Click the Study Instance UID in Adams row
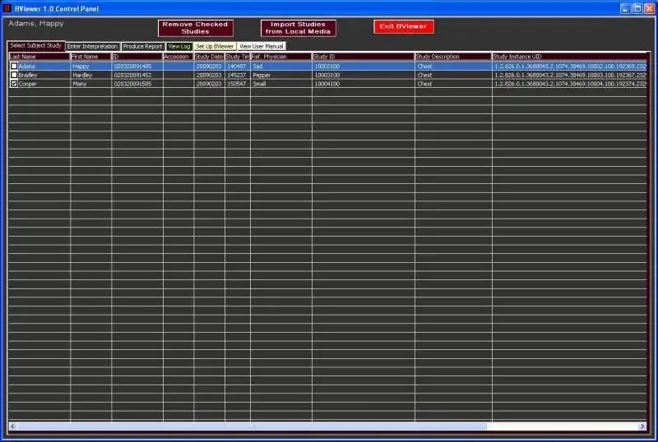This screenshot has width=658, height=442. (x=570, y=67)
